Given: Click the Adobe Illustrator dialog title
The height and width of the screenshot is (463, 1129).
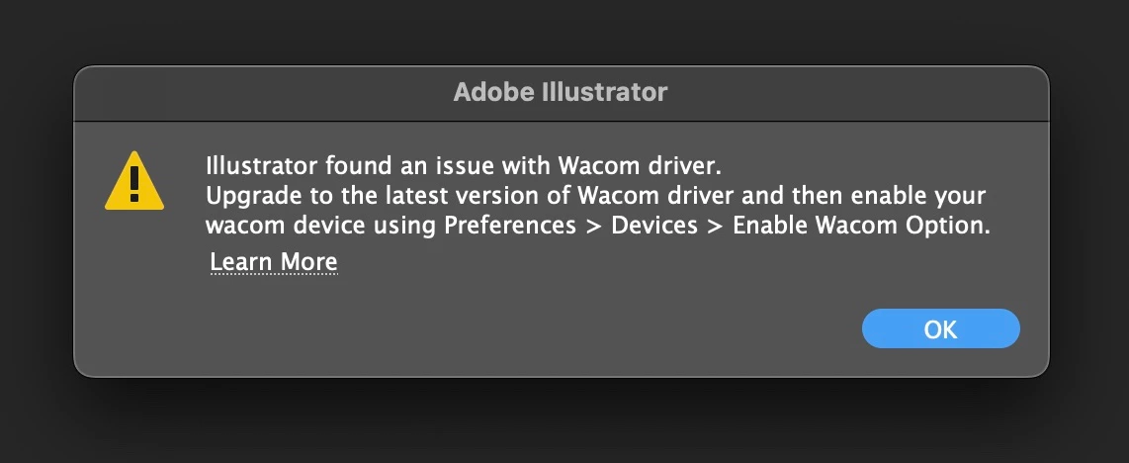Looking at the screenshot, I should (561, 93).
